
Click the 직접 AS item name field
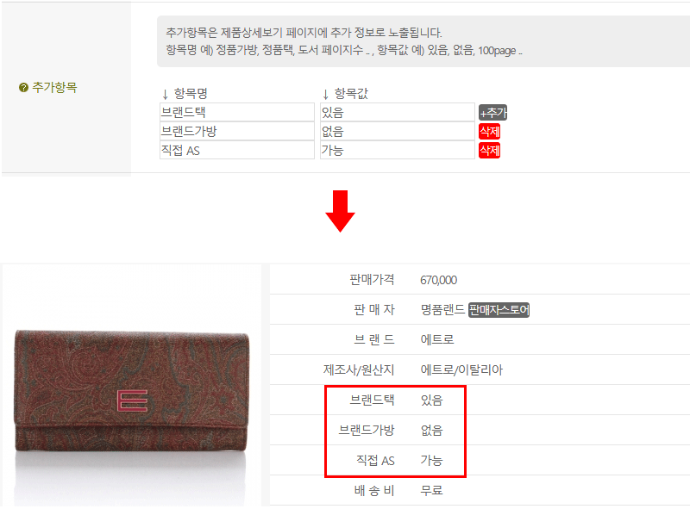(236, 150)
